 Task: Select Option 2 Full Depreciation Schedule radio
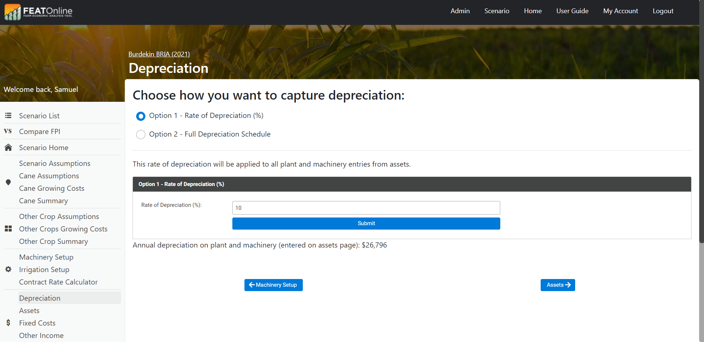[x=141, y=135]
